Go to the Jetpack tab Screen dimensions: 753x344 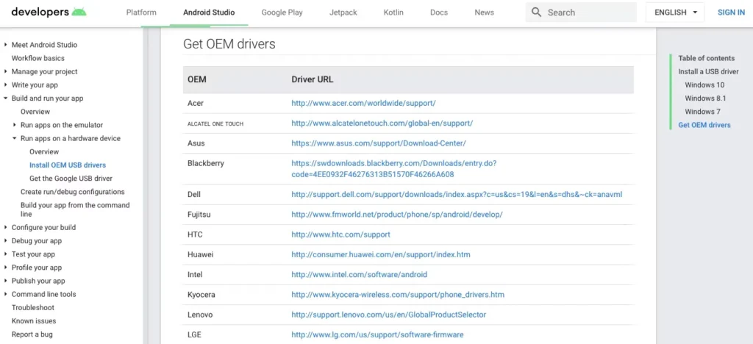[345, 12]
